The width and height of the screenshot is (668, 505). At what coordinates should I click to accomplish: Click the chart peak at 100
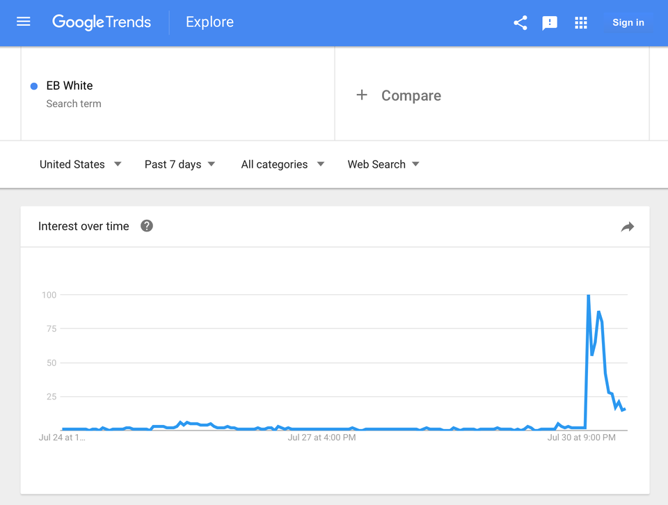pos(589,296)
